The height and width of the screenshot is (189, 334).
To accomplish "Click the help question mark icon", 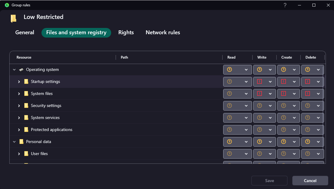I will (x=285, y=5).
